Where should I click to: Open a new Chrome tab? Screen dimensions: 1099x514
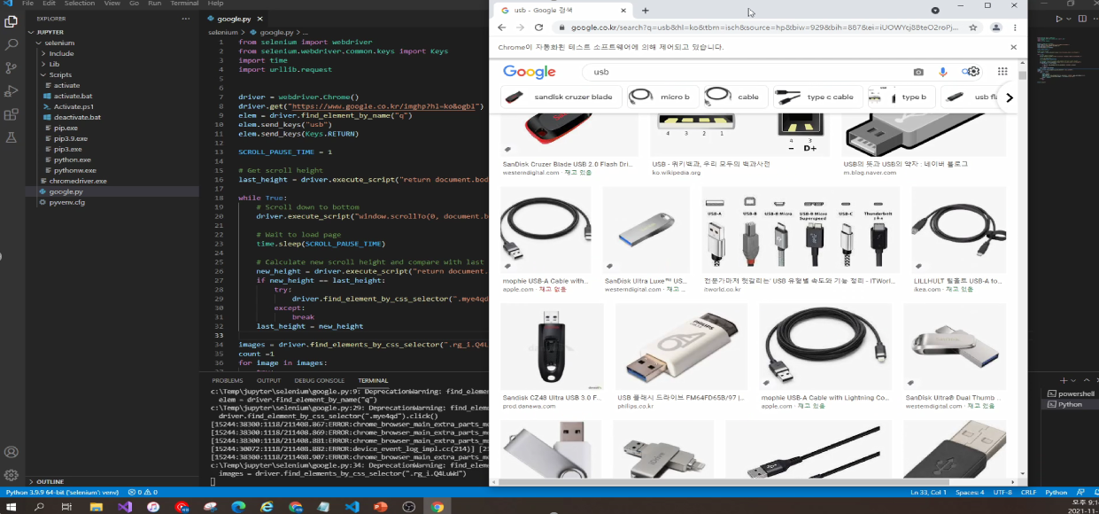coord(645,10)
